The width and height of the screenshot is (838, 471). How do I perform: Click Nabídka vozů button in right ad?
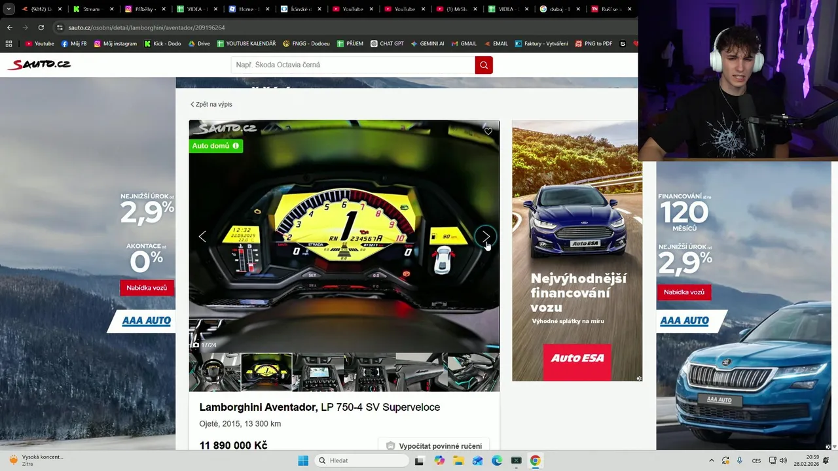[x=684, y=292]
